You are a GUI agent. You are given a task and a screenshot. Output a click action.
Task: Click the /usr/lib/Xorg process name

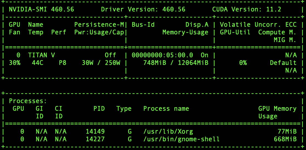[168, 131]
